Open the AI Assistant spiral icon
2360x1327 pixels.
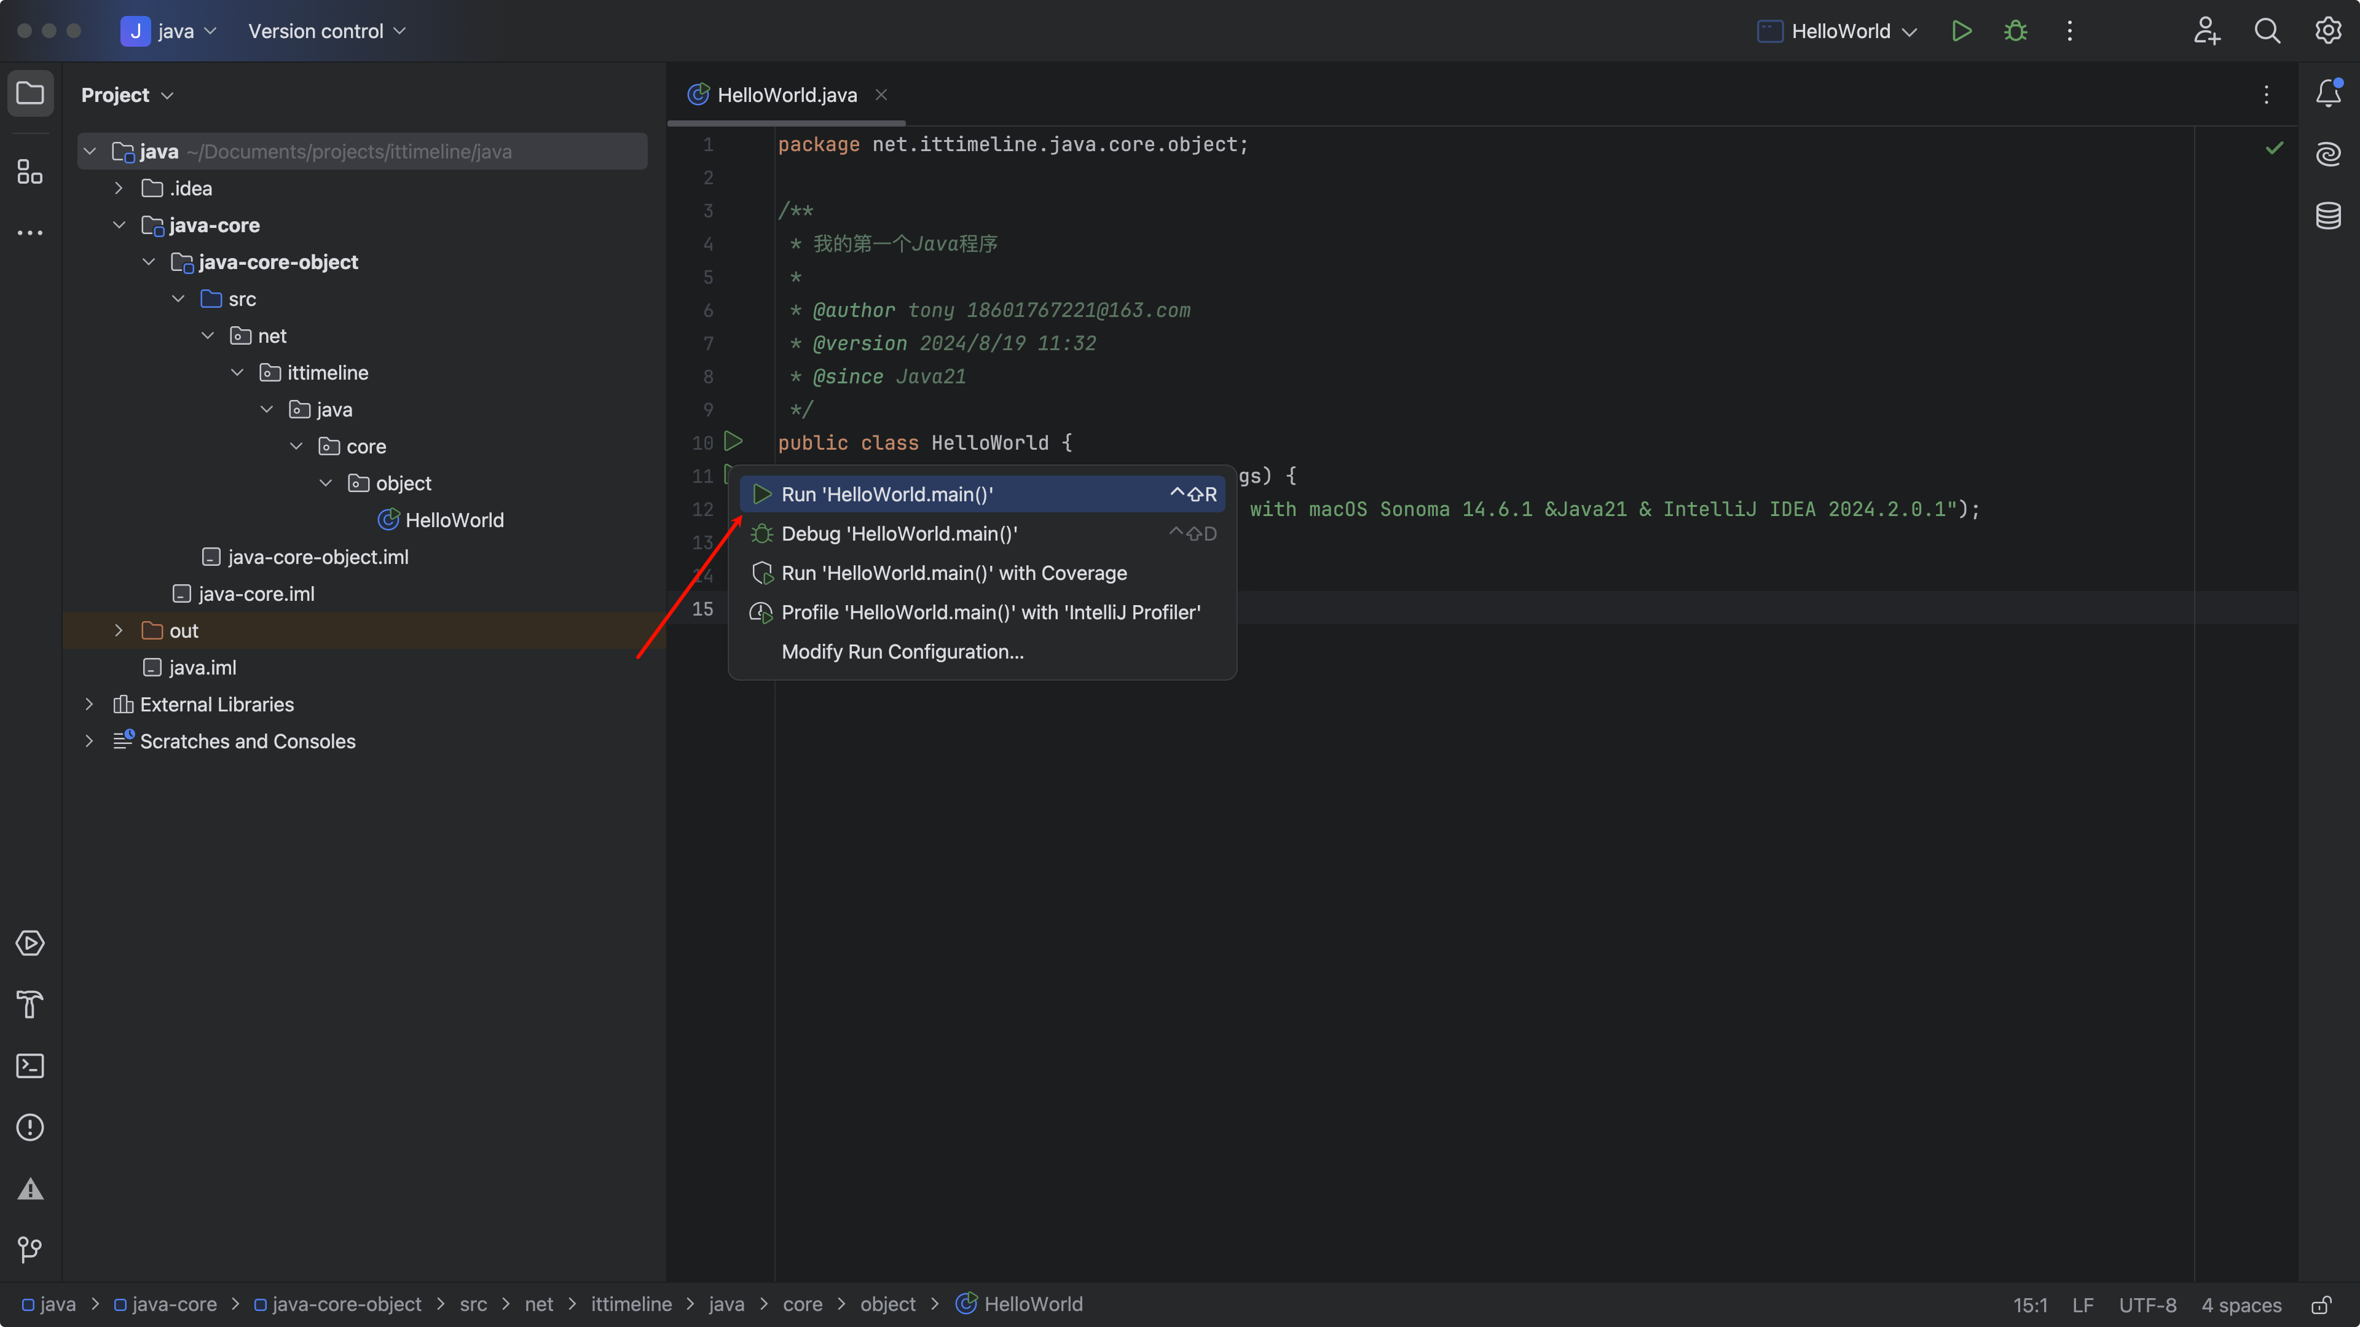[2328, 154]
